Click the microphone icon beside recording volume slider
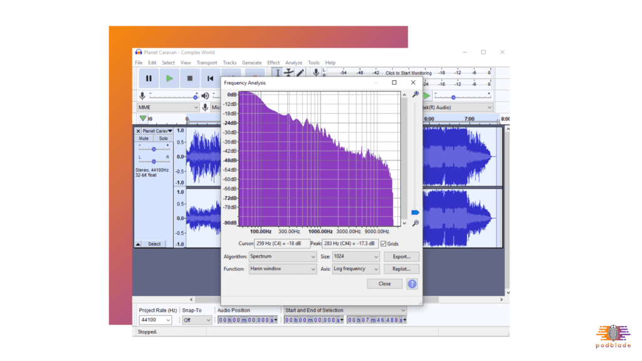 point(142,96)
